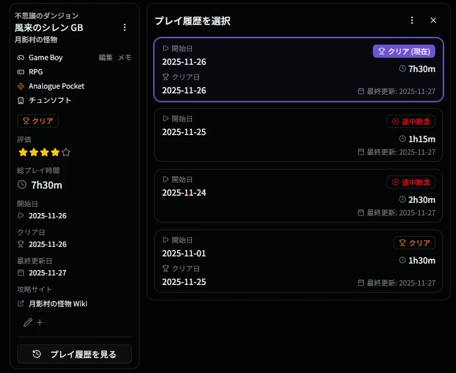This screenshot has height=373, width=456.
Task: Click the プレイ履歴を選択 heading
Action: pos(192,21)
